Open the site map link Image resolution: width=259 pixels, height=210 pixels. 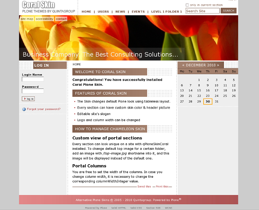point(27,19)
